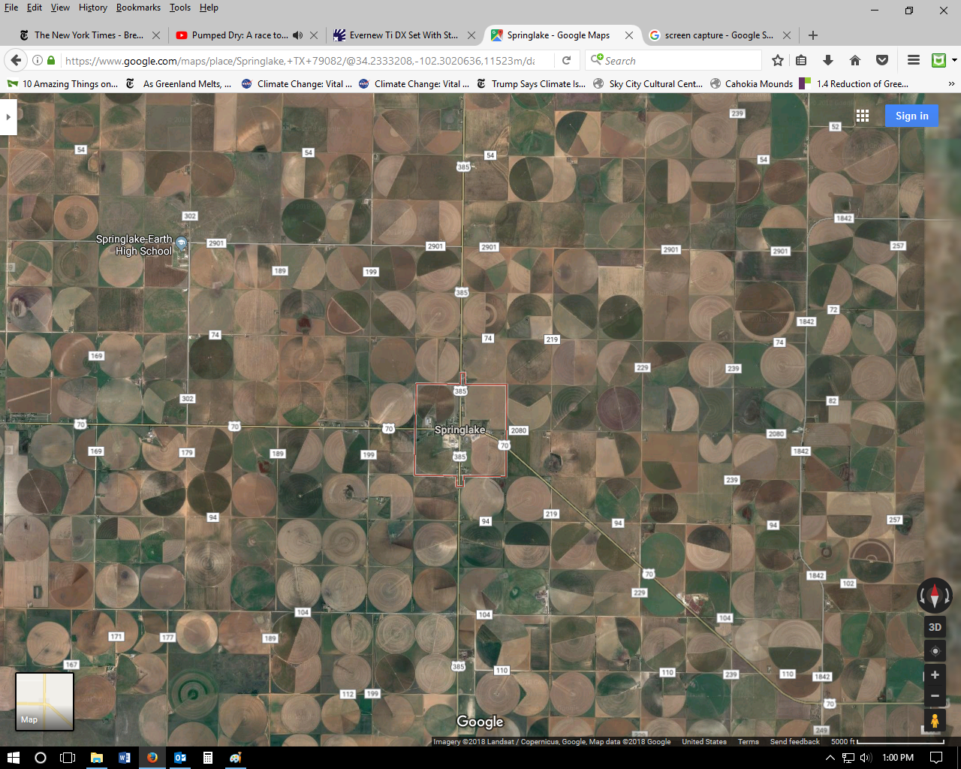Switch to the New York Times tab
The width and height of the screenshot is (961, 769).
pos(83,35)
